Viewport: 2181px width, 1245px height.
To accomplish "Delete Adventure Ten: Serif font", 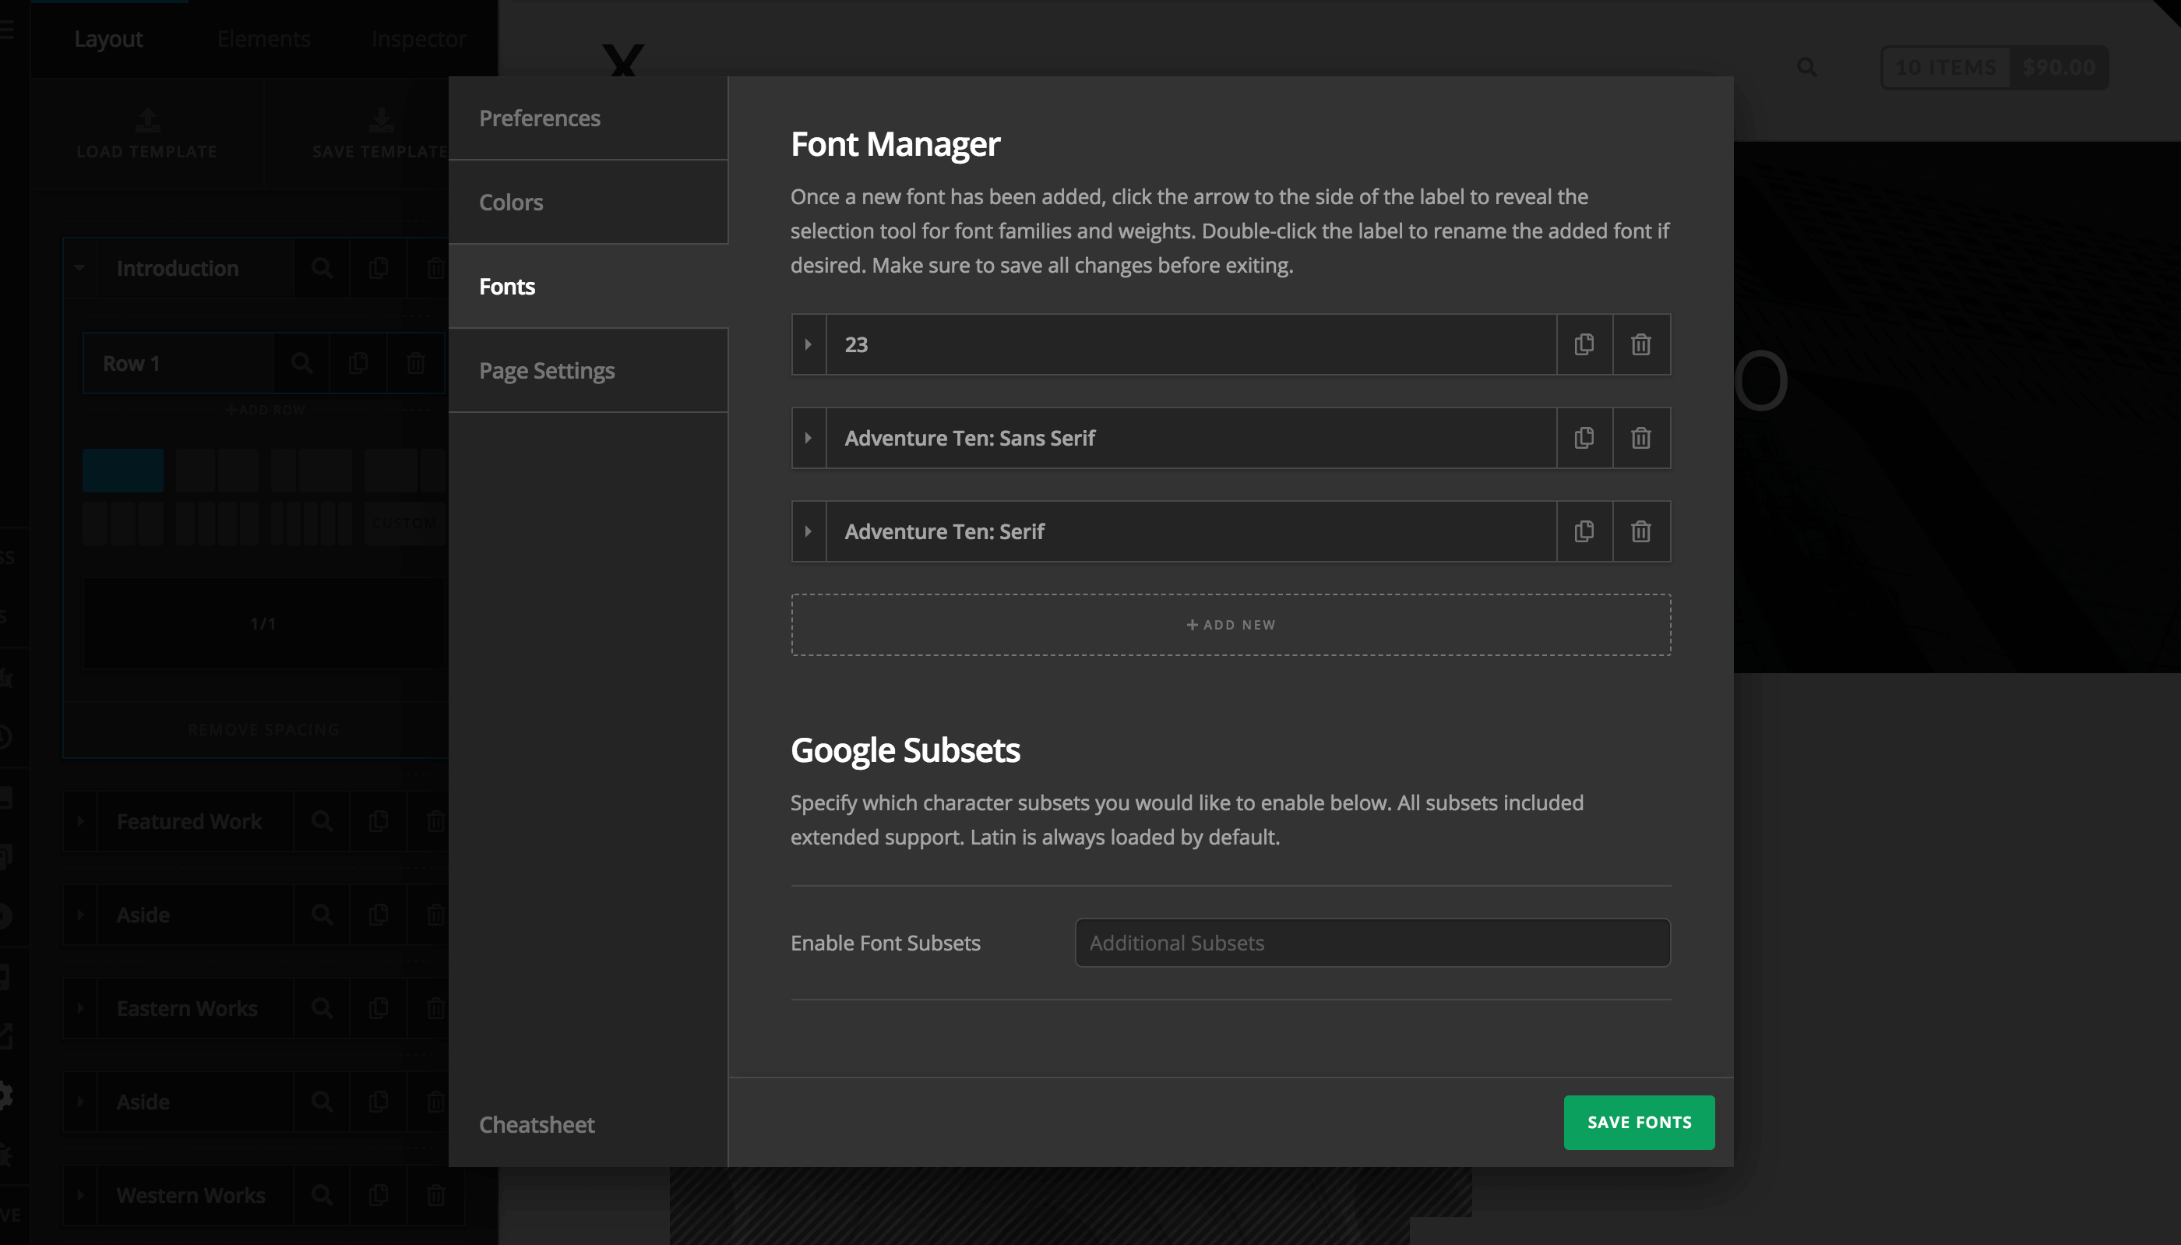I will 1640,531.
